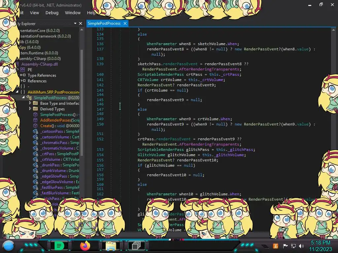Screen dimensions: 338x253
Task: Select Assembly-CSharp (0.0.0.0) in tree
Action: click(x=39, y=58)
